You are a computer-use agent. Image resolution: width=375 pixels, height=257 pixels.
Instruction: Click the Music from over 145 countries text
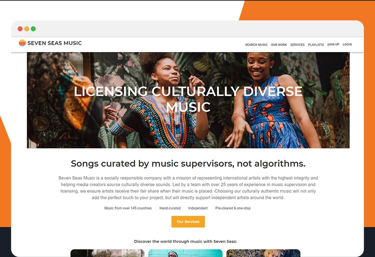click(x=128, y=208)
